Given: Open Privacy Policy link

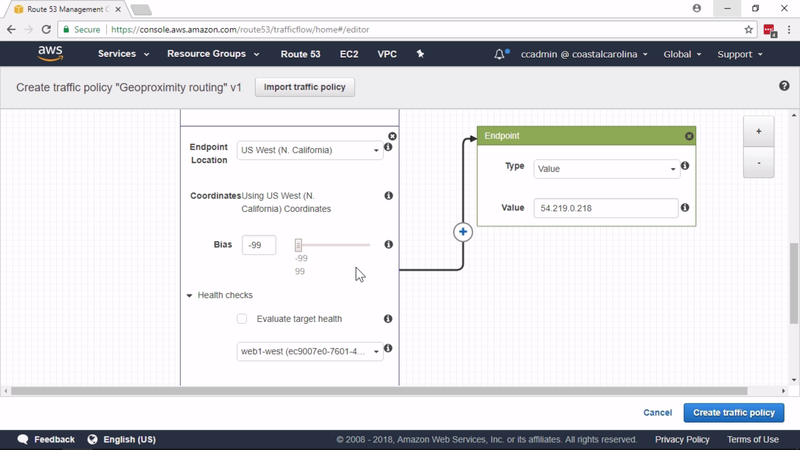Looking at the screenshot, I should 682,439.
